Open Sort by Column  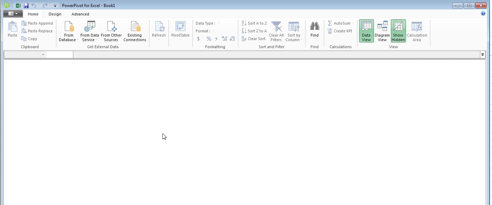(x=294, y=31)
